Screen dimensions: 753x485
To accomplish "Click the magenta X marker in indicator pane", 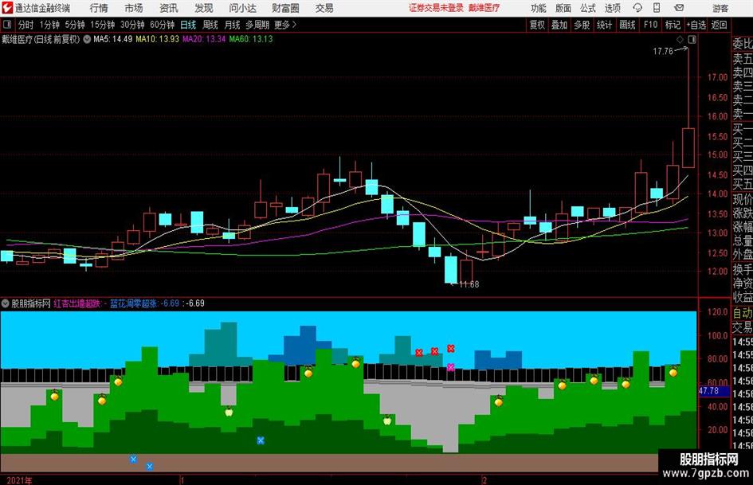I will click(450, 367).
